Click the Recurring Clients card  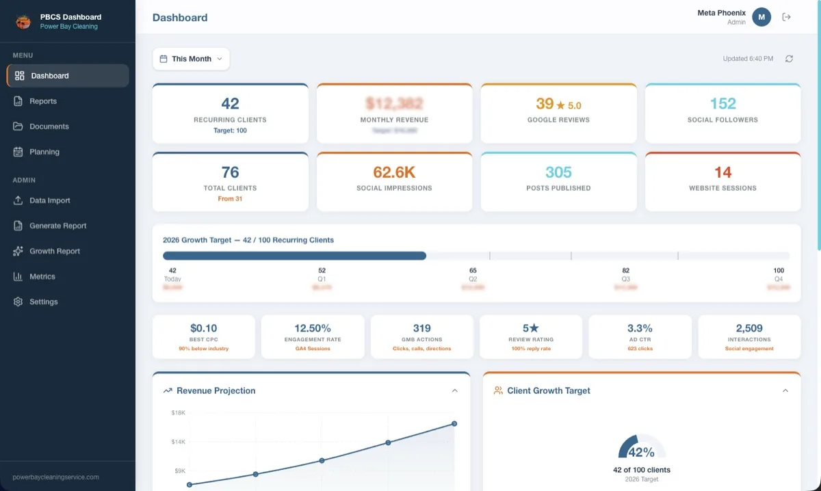tap(230, 114)
